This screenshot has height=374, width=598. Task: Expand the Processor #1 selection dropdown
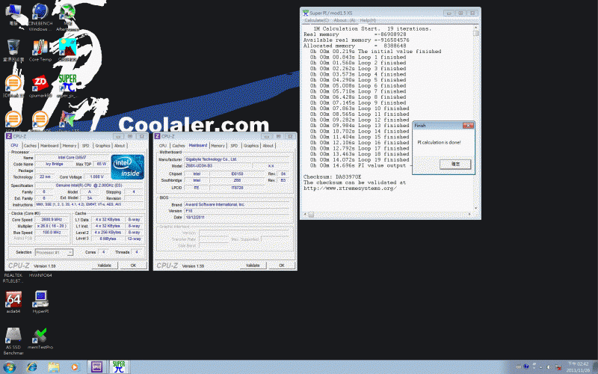[x=55, y=252]
